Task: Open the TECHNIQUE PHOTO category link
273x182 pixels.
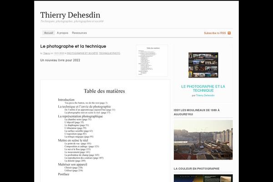Action: pyautogui.click(x=110, y=53)
